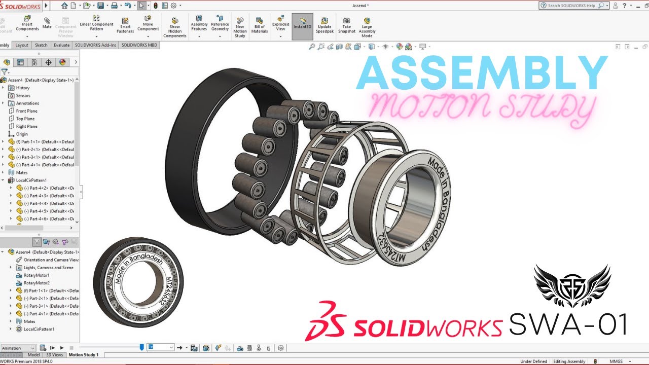Click the Search SOLIDWORKS Help field

(573, 6)
